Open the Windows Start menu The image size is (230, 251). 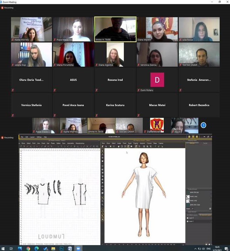[3, 249]
